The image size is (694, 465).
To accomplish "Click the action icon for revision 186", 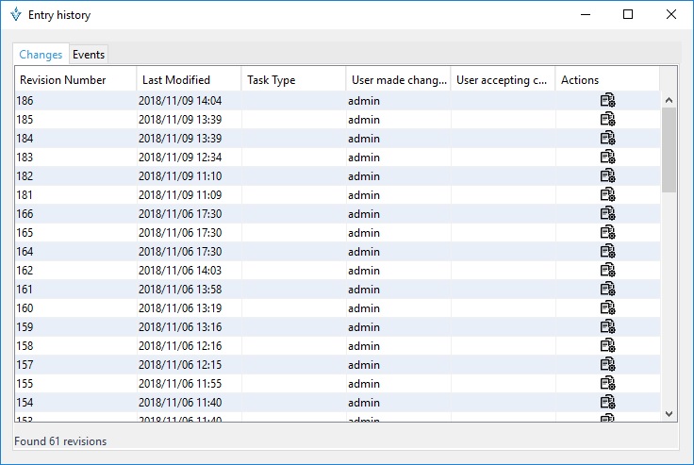I will (607, 100).
